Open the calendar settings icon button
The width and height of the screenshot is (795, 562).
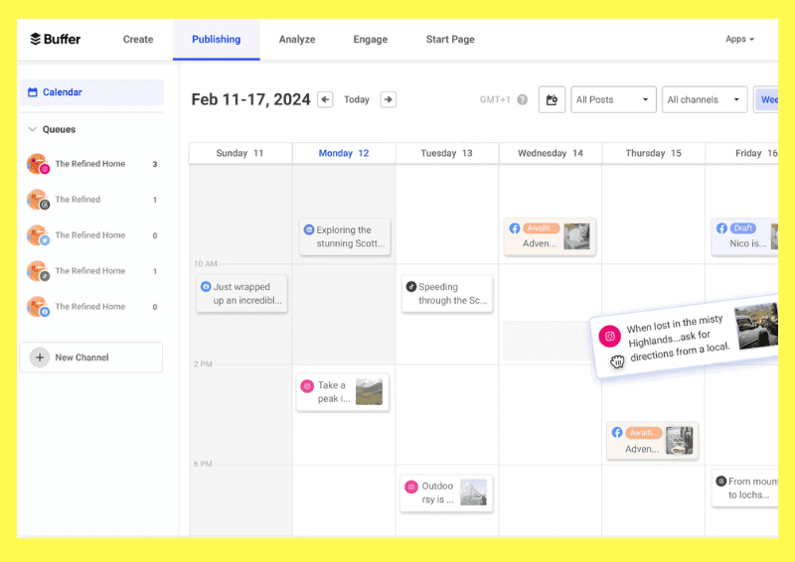tap(552, 99)
